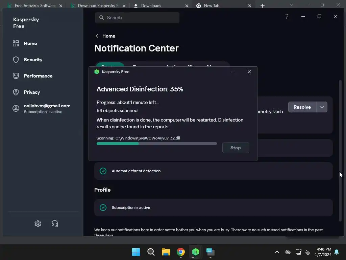Screen dimensions: 346x260
Task: Open a new browser tab
Action: pos(262,6)
